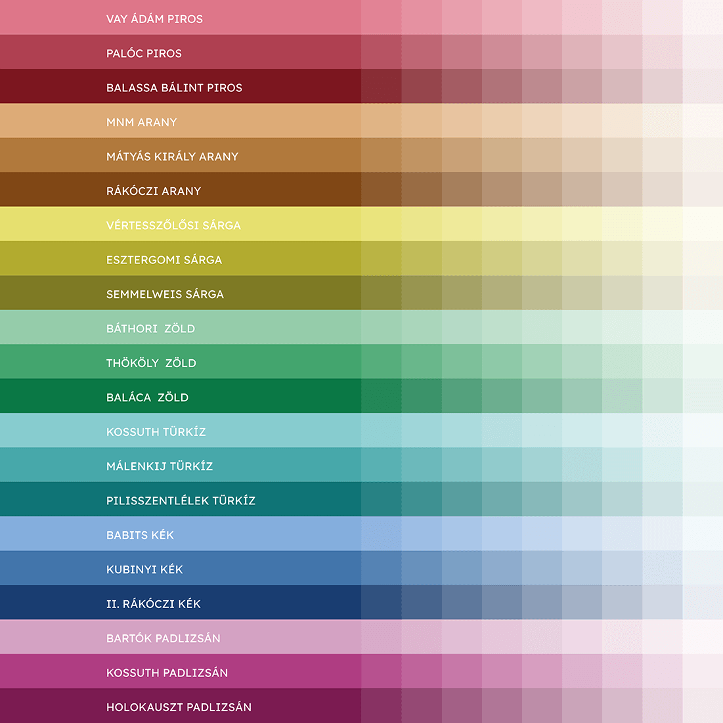This screenshot has height=723, width=723.
Task: Choose the first tint square beside Thököly Zöld bar
Action: [382, 361]
